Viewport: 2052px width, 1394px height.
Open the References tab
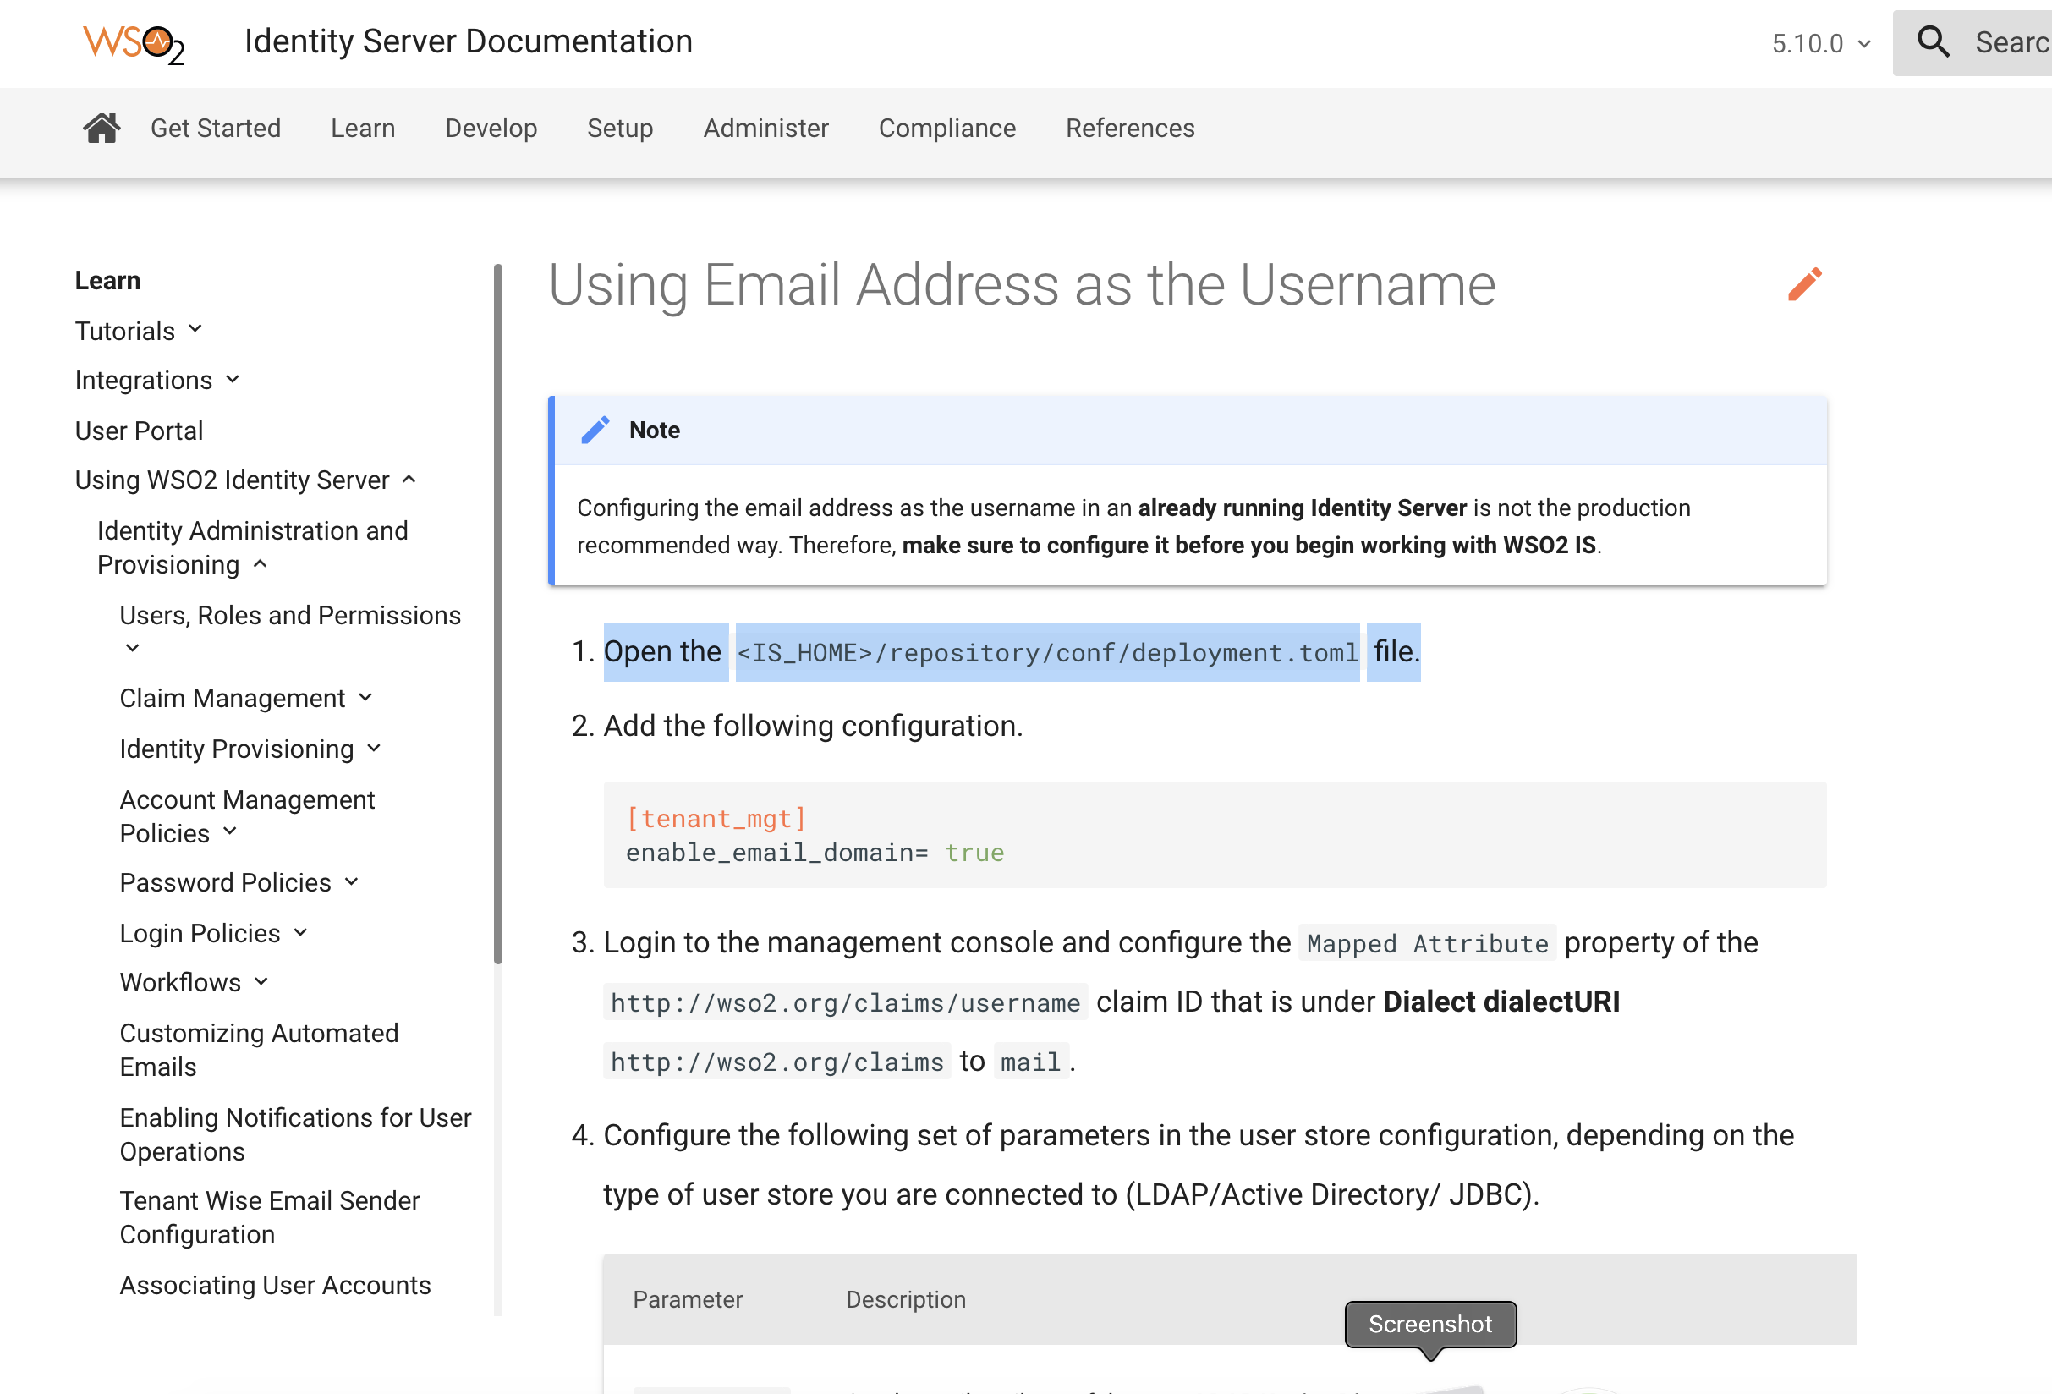pyautogui.click(x=1129, y=128)
